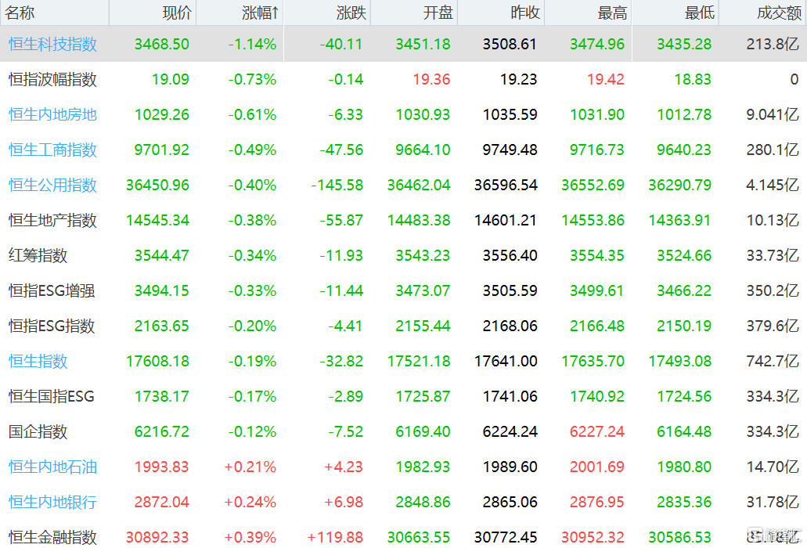Select the 红筹指数 row name
The height and width of the screenshot is (548, 807).
pos(38,255)
